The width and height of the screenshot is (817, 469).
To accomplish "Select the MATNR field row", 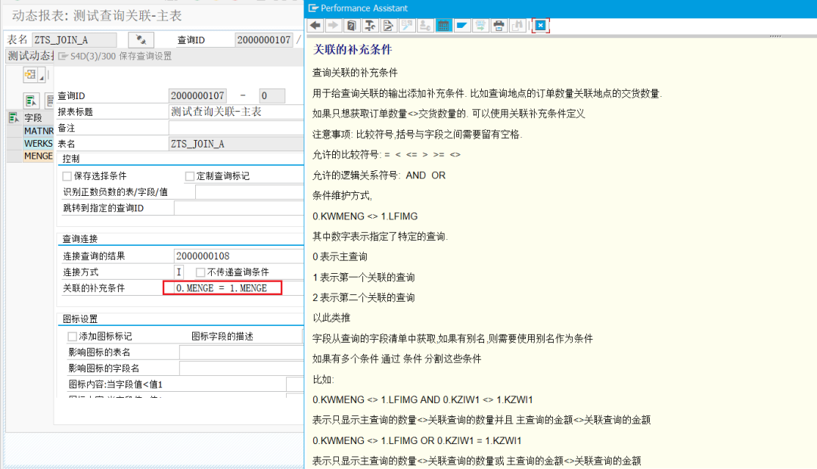I will [x=38, y=131].
